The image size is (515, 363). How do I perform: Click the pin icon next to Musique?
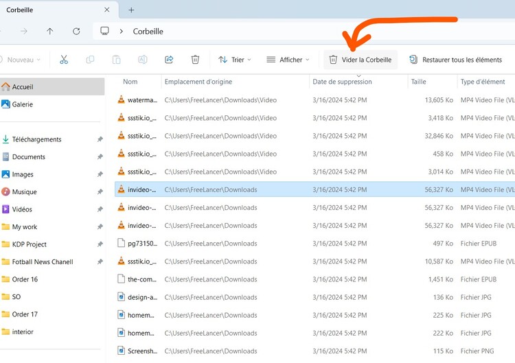pyautogui.click(x=100, y=191)
